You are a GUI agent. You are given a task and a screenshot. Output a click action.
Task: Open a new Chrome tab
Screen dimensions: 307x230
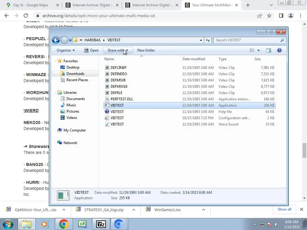248,5
